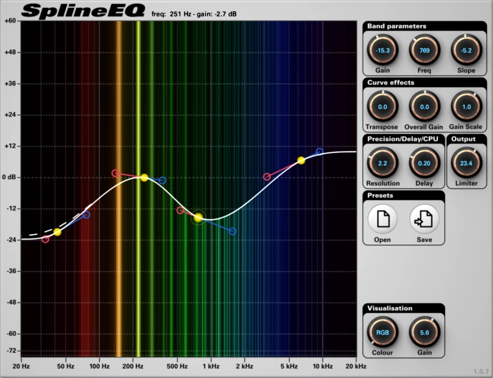The height and width of the screenshot is (378, 493).
Task: Click the Band parameters panel header
Action: pos(424,26)
